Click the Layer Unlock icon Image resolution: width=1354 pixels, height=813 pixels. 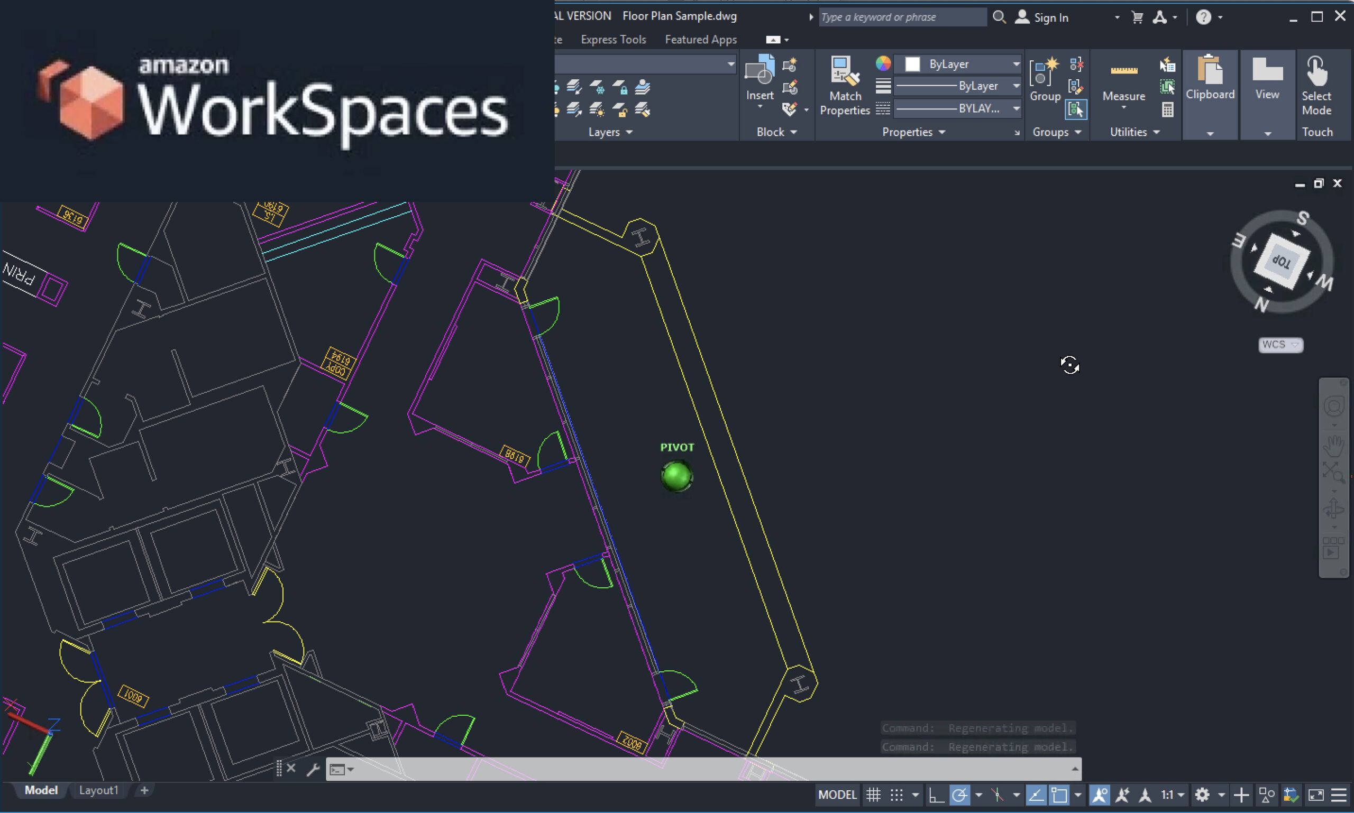click(x=620, y=109)
